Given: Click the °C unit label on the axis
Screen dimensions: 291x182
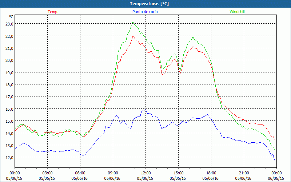Looking at the screenshot, I should pyautogui.click(x=11, y=17).
